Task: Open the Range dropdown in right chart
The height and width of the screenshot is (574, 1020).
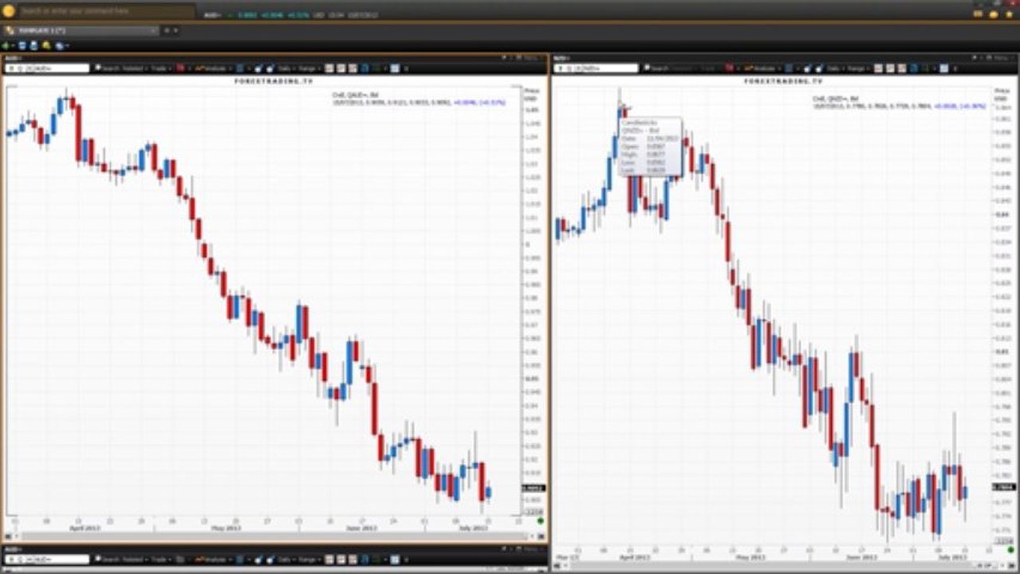Action: tap(859, 69)
